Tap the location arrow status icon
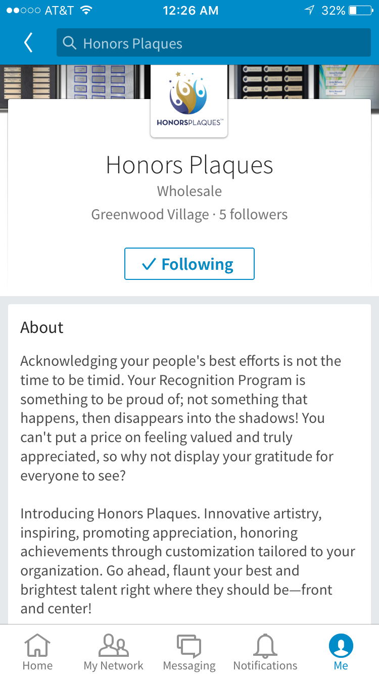Viewport: 379px width, 674px height. [x=309, y=11]
